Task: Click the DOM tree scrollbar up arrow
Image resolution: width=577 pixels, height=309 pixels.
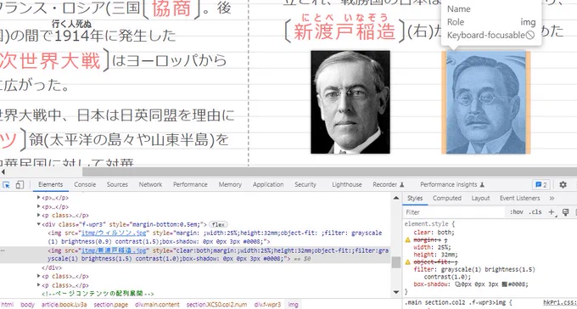Action: [x=396, y=198]
